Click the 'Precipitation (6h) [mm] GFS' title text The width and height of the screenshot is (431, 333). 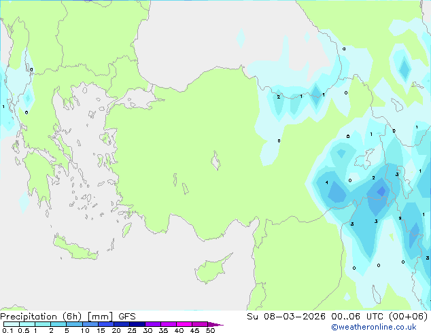tap(68, 317)
